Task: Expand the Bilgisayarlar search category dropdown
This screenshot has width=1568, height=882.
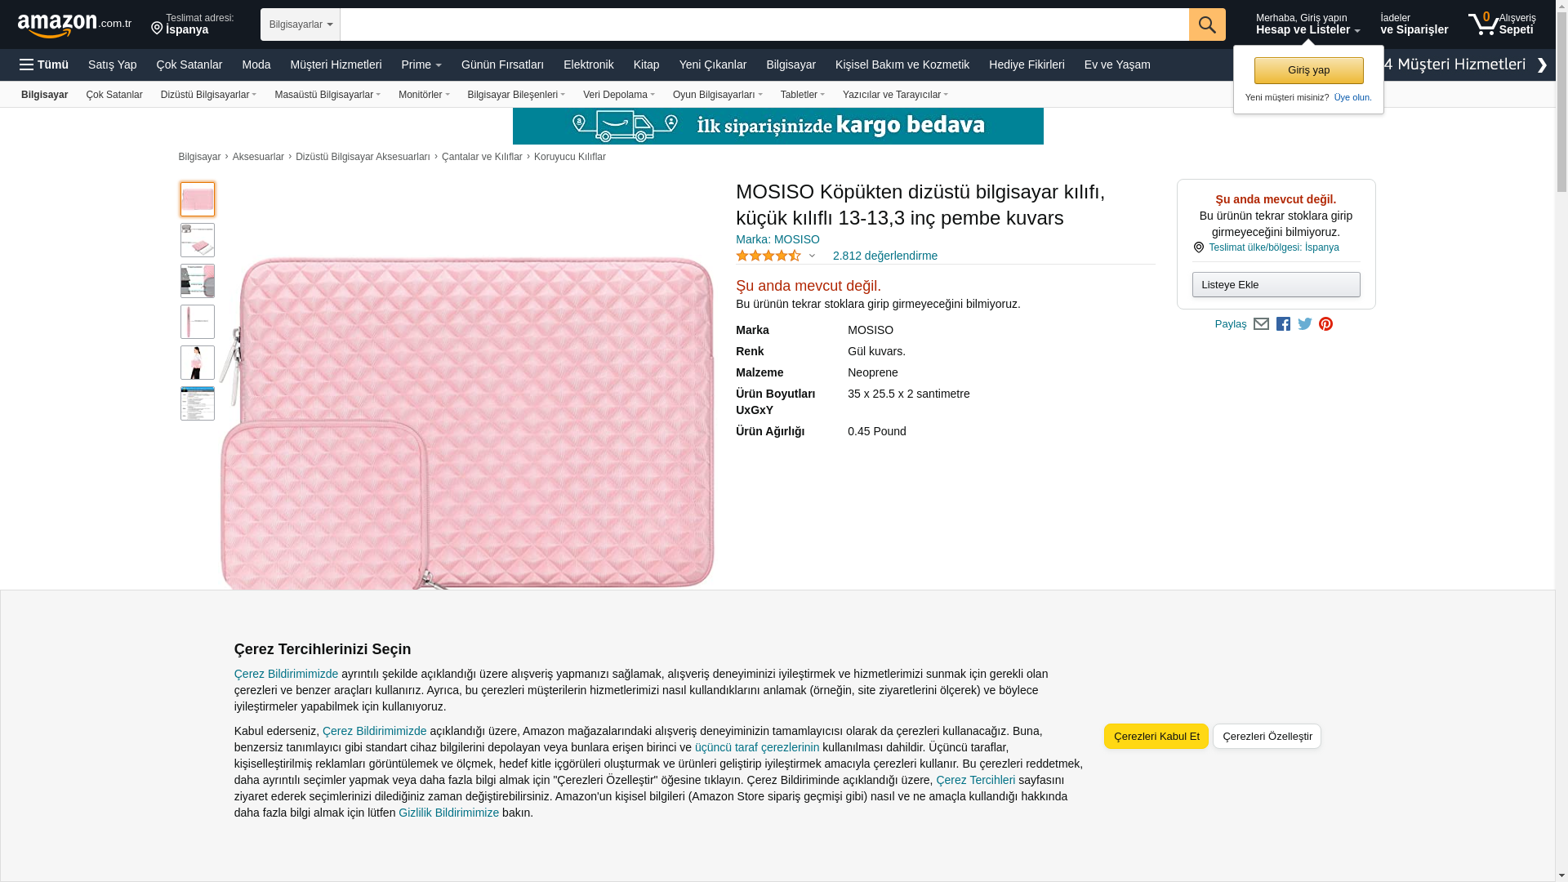Action: (x=301, y=24)
